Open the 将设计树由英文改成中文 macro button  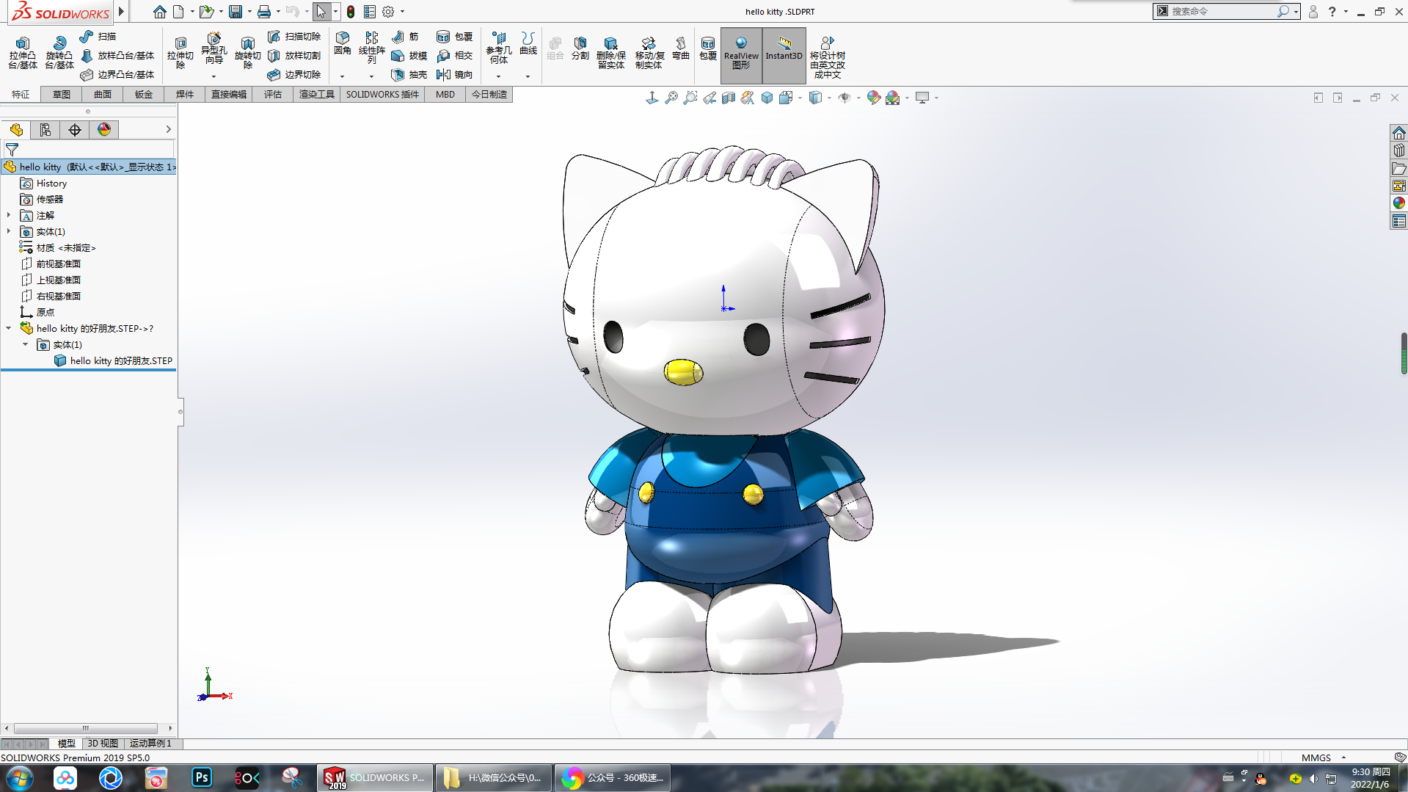(828, 57)
